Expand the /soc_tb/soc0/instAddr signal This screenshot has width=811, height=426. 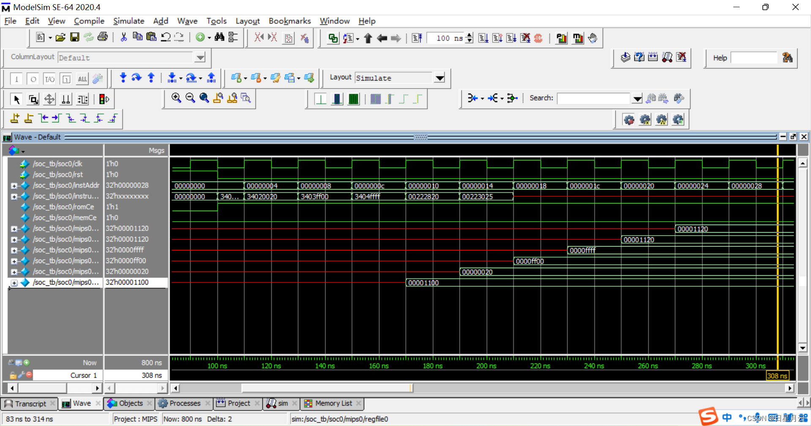[x=14, y=186]
